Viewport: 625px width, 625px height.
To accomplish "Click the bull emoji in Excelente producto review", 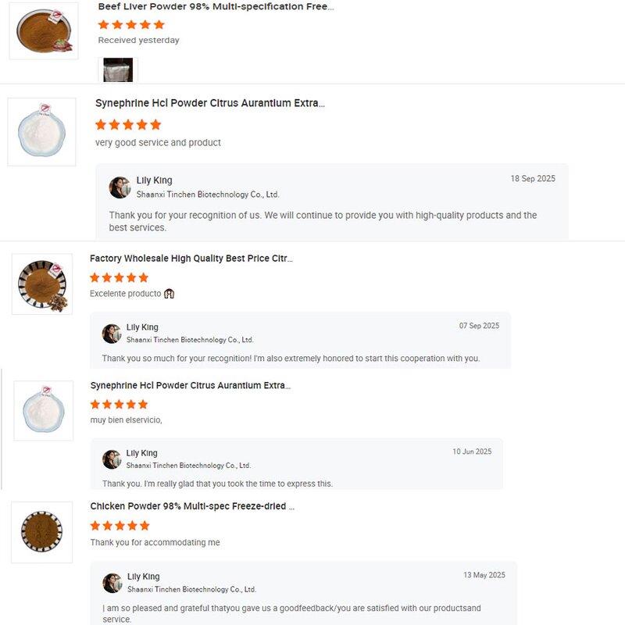I will [x=169, y=294].
